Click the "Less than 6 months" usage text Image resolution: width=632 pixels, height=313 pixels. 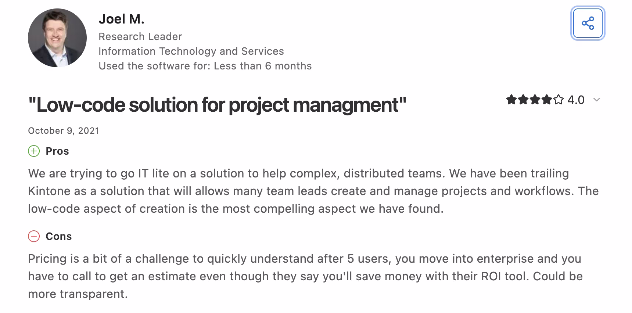tap(263, 66)
